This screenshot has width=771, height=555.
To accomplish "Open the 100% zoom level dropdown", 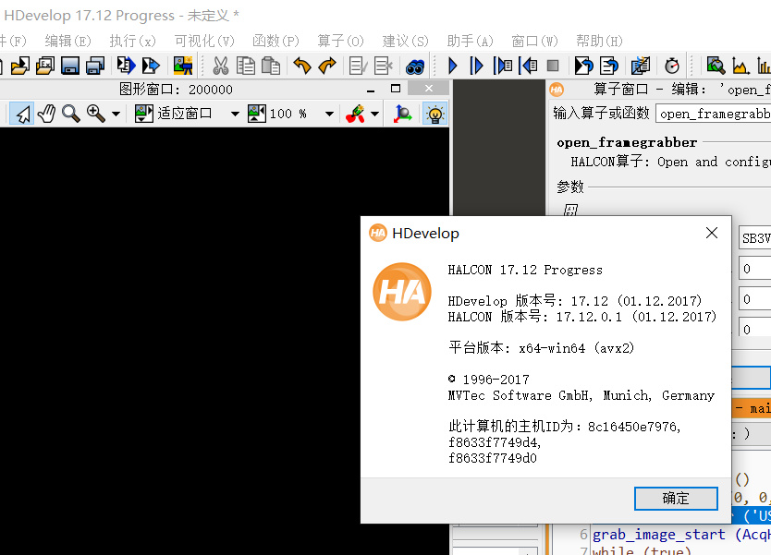I will [328, 113].
